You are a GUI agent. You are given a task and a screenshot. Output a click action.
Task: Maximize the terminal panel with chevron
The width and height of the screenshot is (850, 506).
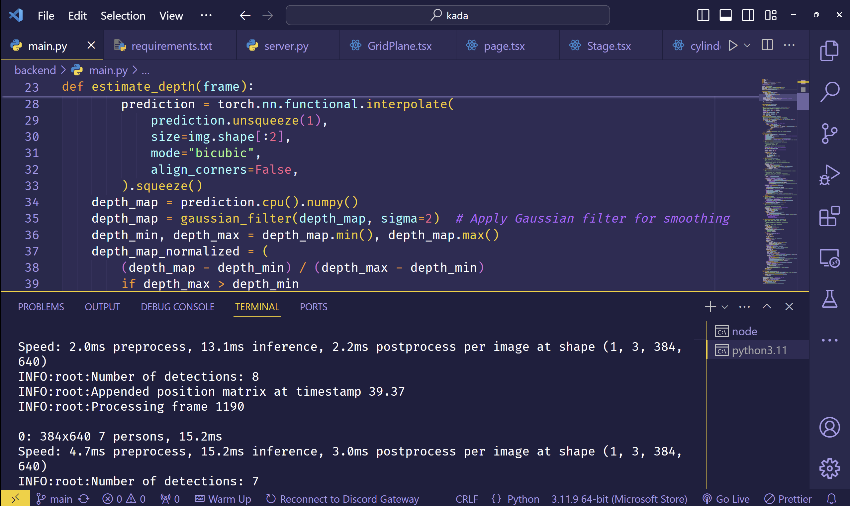[x=767, y=307]
